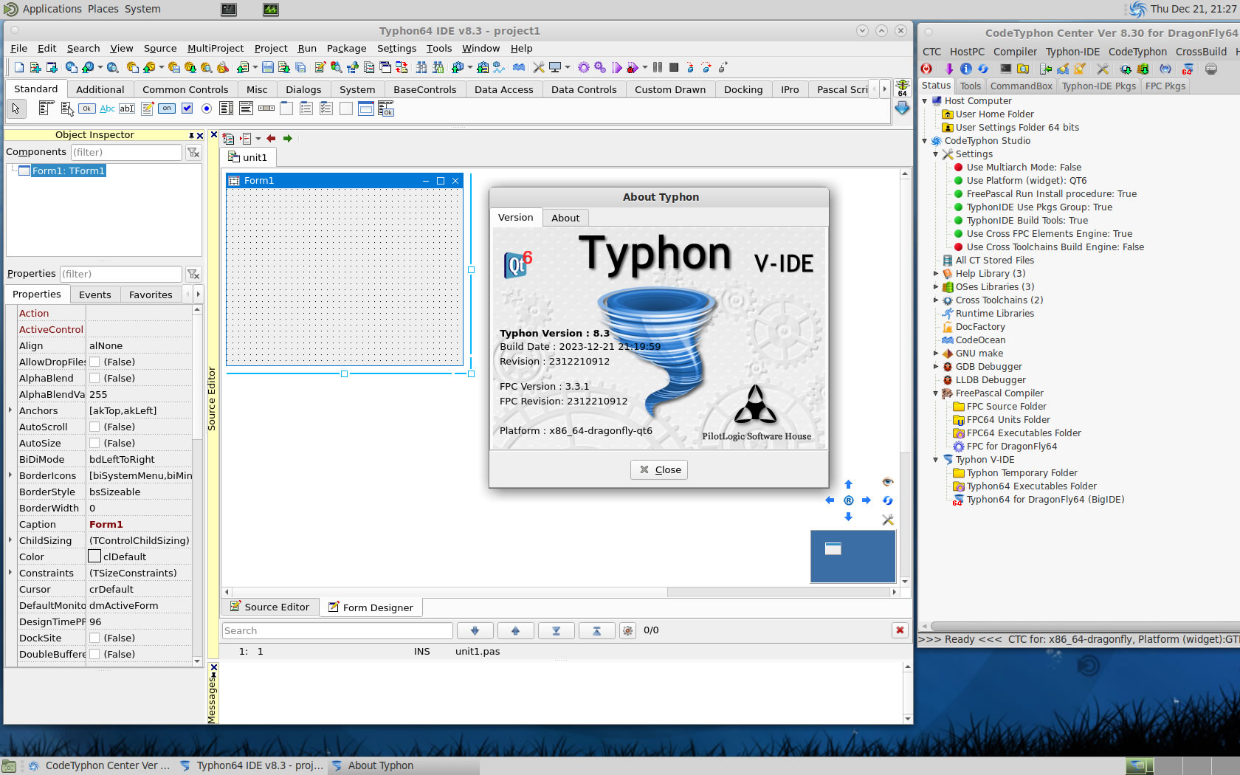Click the red back arrow in editor toolbar
This screenshot has height=775, width=1240.
click(x=271, y=138)
